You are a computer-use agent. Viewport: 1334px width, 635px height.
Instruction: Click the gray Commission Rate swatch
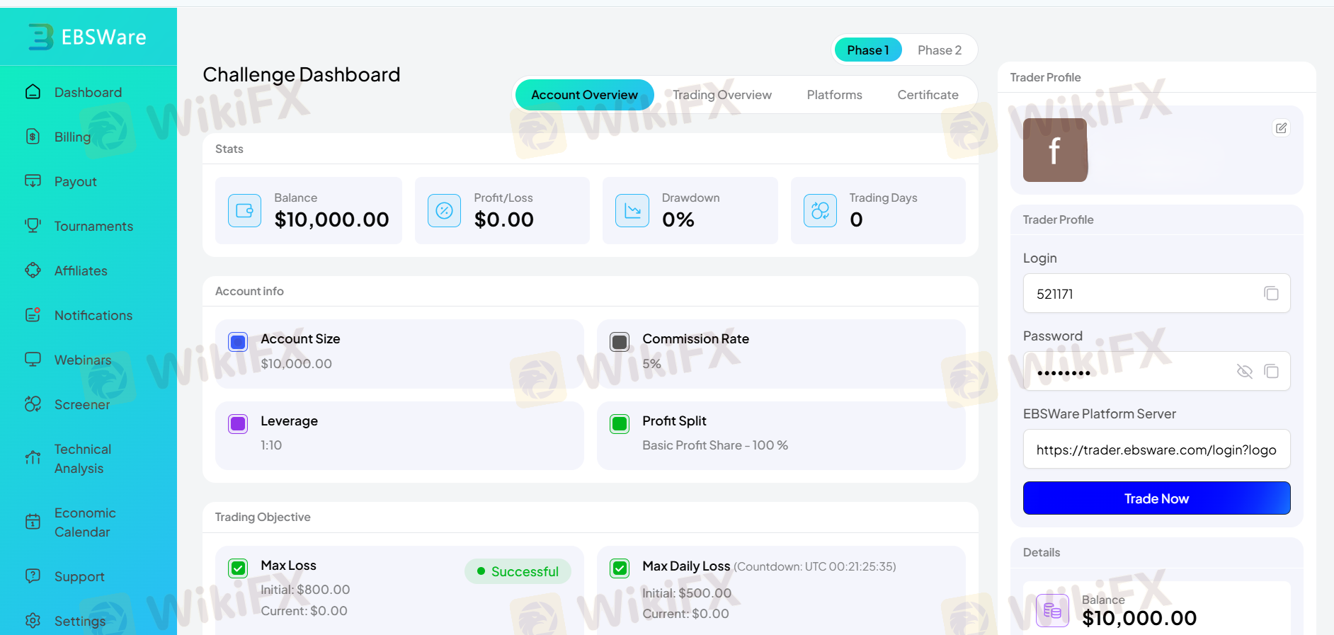[x=620, y=342]
